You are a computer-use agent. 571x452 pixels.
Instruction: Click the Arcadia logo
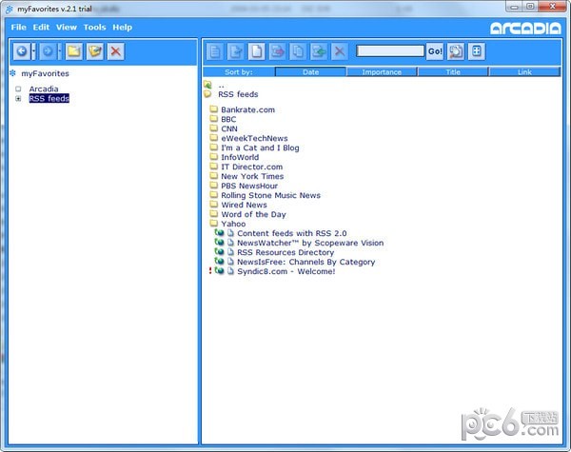click(x=525, y=29)
